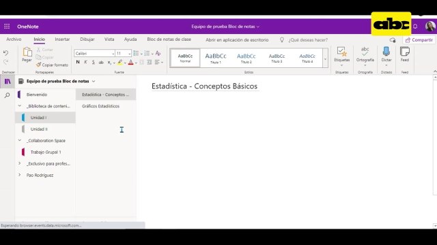Apply the Título 3 style
The image size is (437, 245).
[x=277, y=58]
